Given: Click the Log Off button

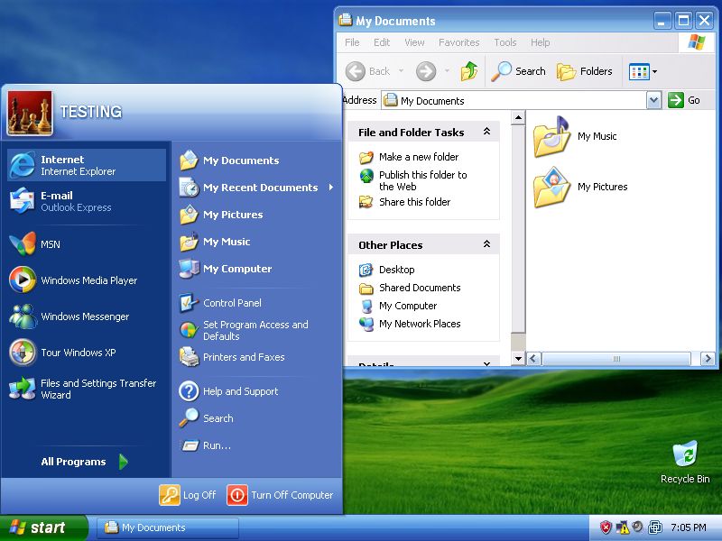Looking at the screenshot, I should [188, 495].
